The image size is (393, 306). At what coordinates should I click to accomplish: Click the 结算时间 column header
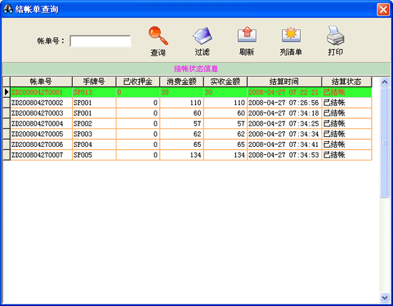[284, 81]
